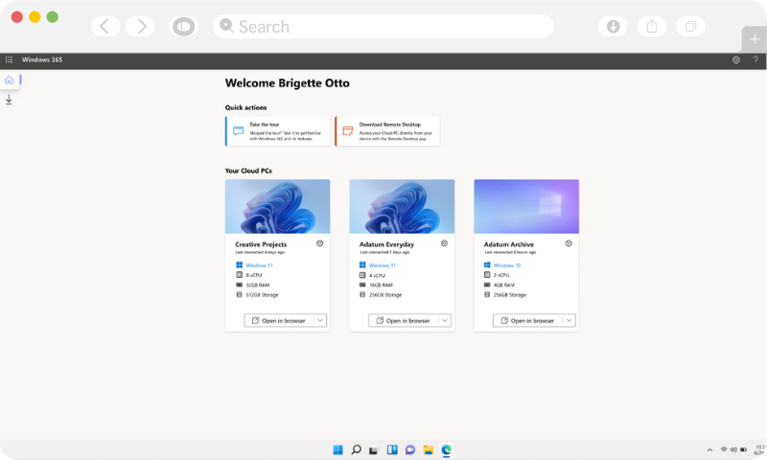Open Microsoft Edge in the taskbar
The image size is (767, 460).
coord(446,449)
